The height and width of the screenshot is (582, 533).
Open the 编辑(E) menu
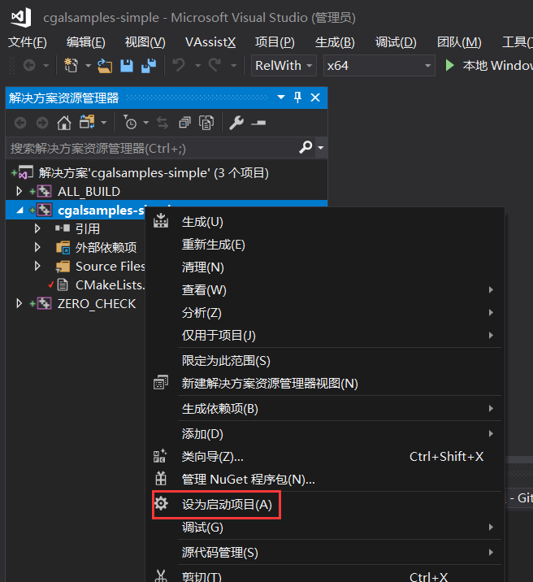coord(85,42)
